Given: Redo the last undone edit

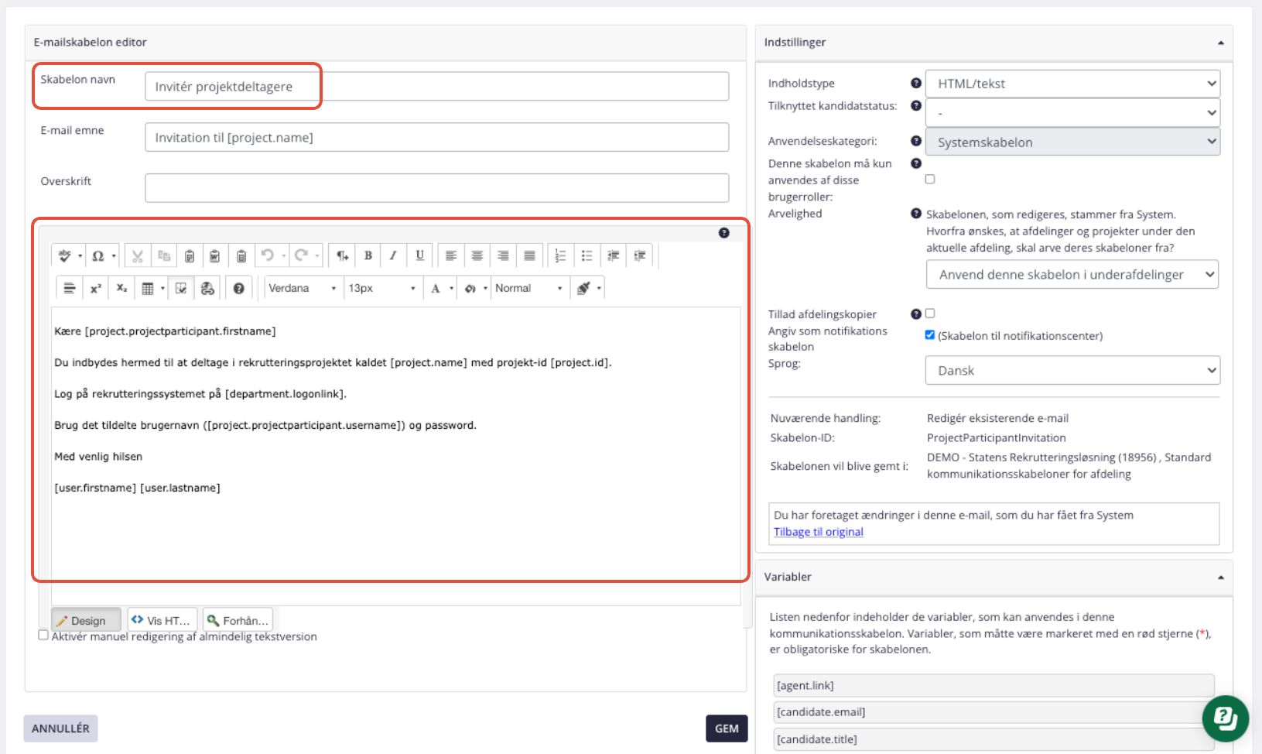Looking at the screenshot, I should 301,255.
